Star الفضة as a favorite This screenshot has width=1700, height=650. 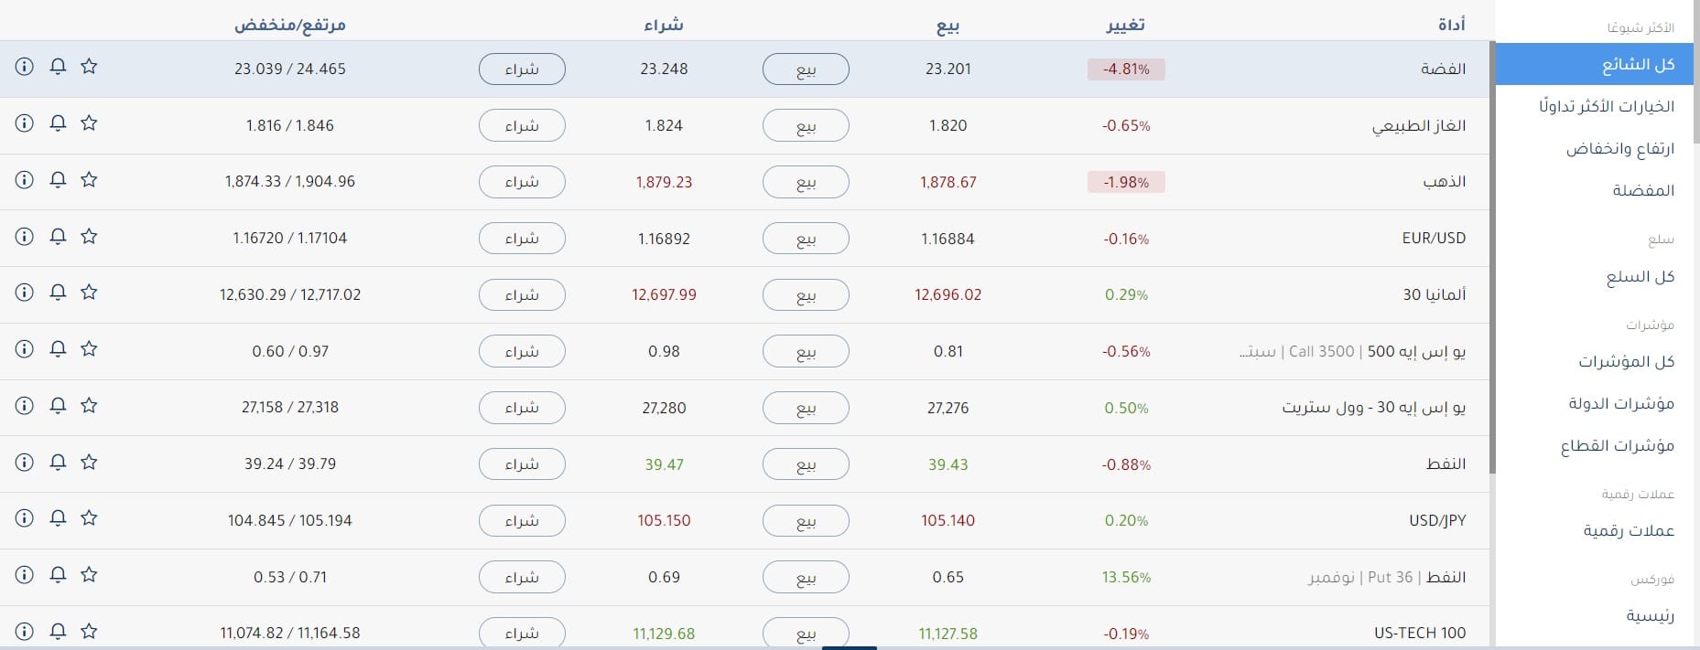89,67
